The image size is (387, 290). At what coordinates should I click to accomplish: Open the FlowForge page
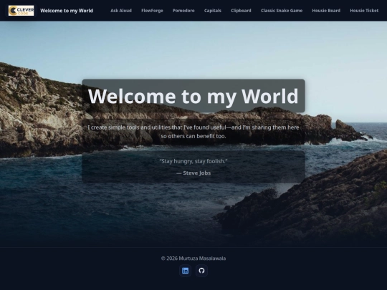152,11
